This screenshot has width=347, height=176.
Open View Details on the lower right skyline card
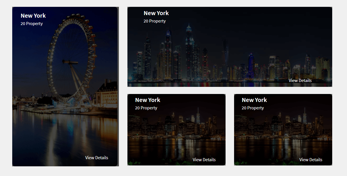(311, 159)
